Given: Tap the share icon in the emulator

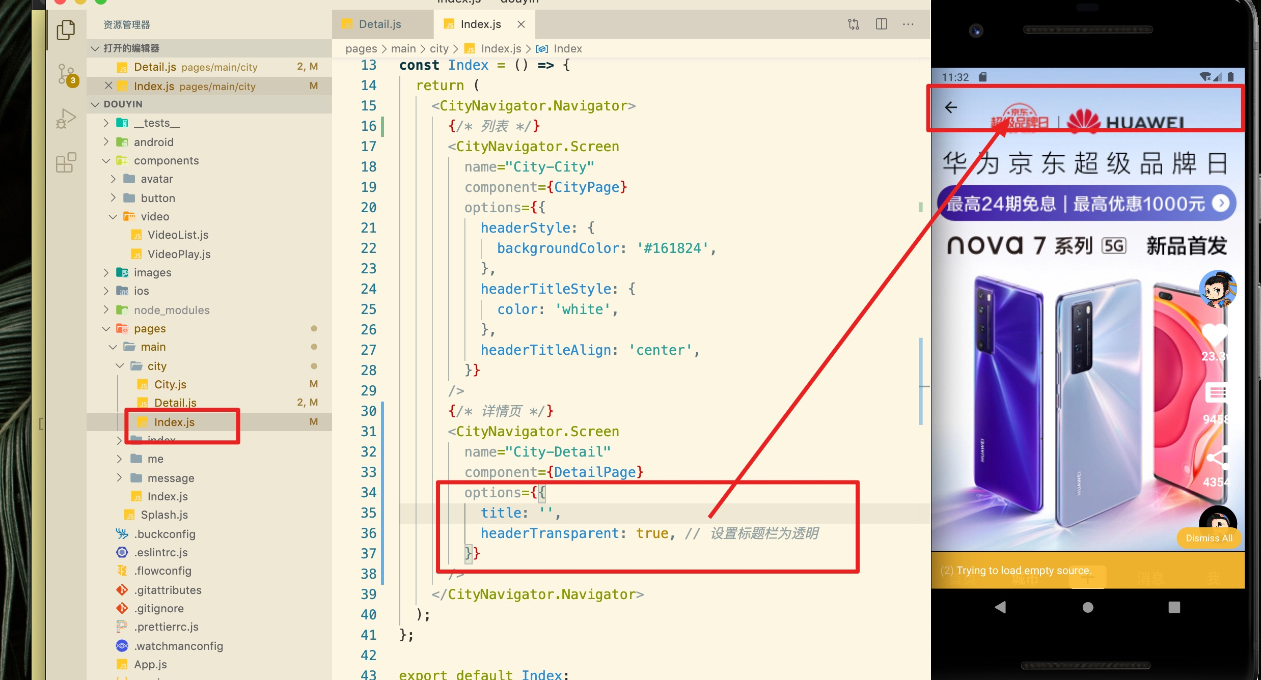Looking at the screenshot, I should 1218,457.
